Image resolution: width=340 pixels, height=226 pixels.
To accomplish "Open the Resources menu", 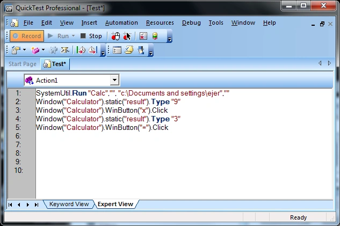I will pos(160,23).
